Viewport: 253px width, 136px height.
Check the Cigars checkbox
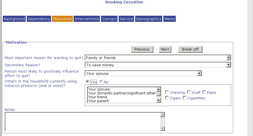[167, 98]
